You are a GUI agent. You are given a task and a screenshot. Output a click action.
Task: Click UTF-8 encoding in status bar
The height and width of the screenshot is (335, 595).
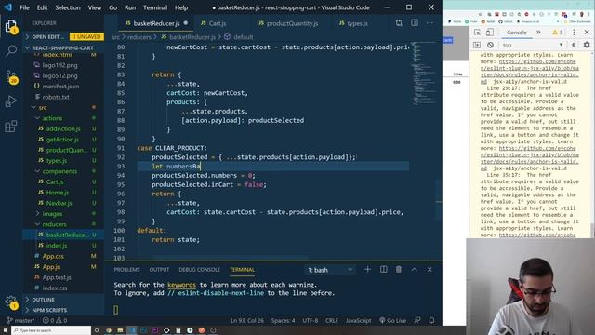[x=310, y=320]
